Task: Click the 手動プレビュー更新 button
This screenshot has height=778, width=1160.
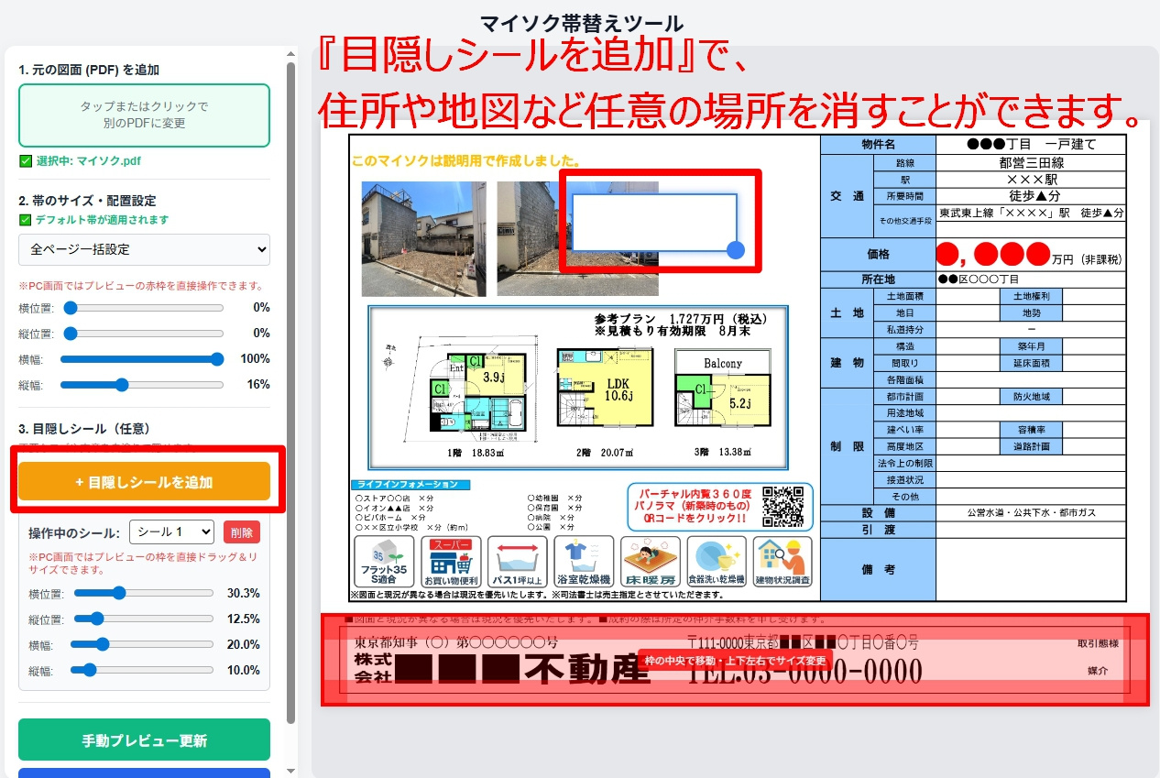Action: click(x=144, y=740)
